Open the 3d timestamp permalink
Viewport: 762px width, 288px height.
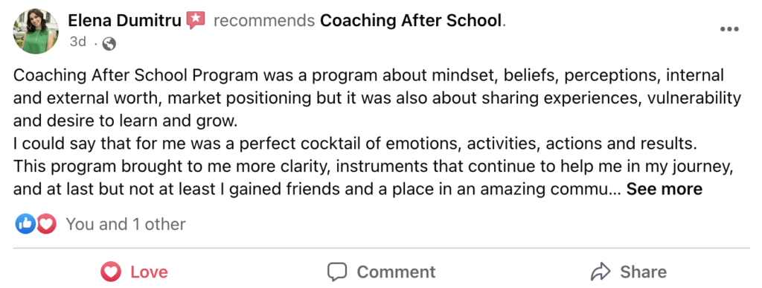(x=77, y=42)
